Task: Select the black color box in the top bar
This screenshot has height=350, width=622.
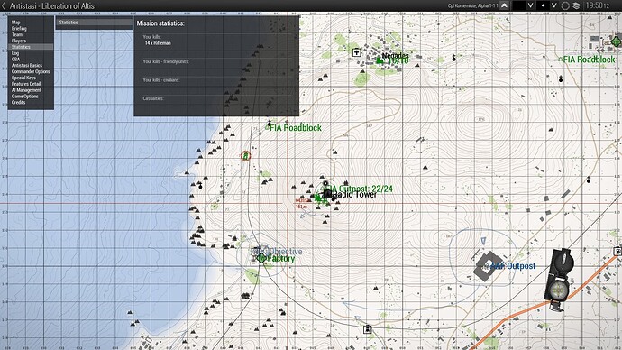Action: tap(519, 5)
